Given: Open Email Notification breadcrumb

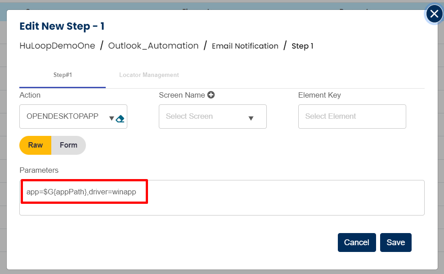Looking at the screenshot, I should (x=245, y=46).
